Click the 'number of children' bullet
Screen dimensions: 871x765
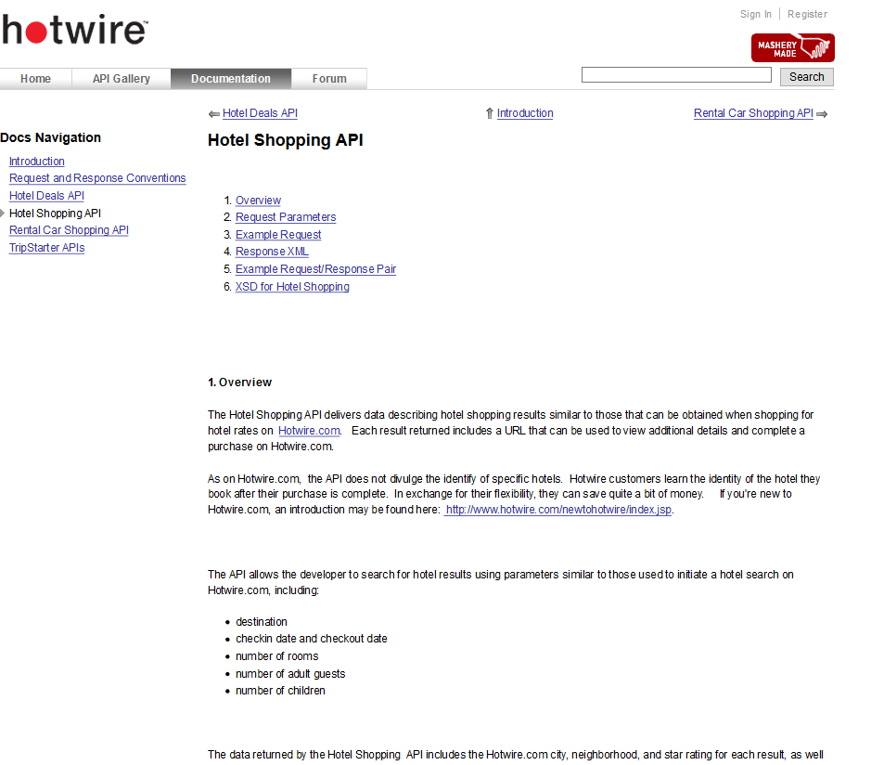[x=280, y=691]
